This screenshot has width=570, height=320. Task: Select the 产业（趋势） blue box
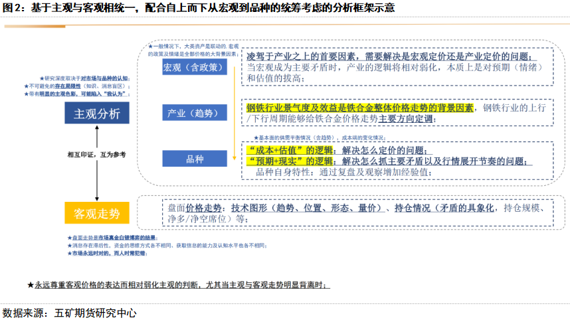[x=195, y=114]
